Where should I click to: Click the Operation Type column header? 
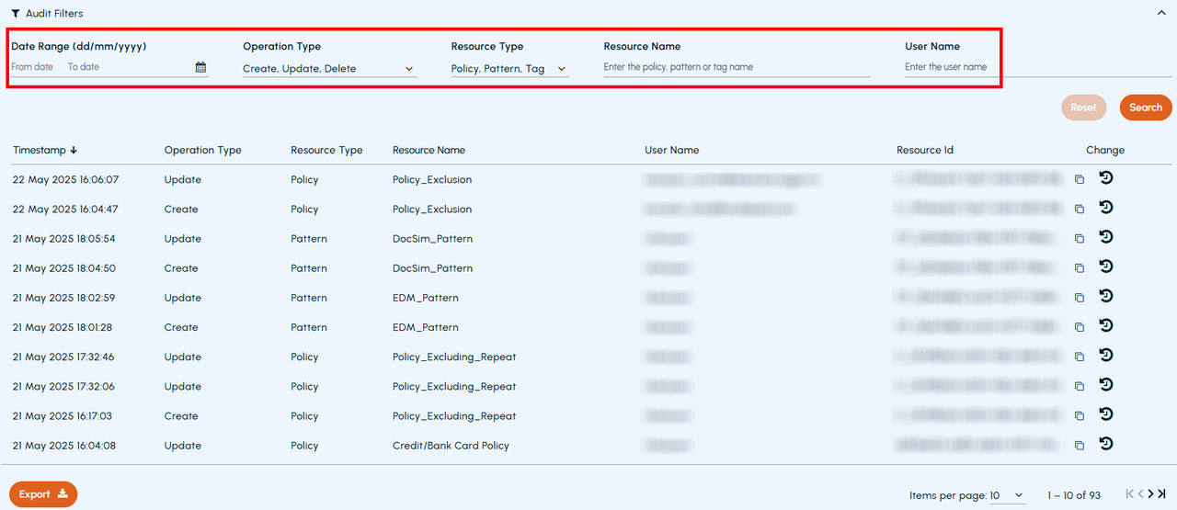[x=202, y=151]
